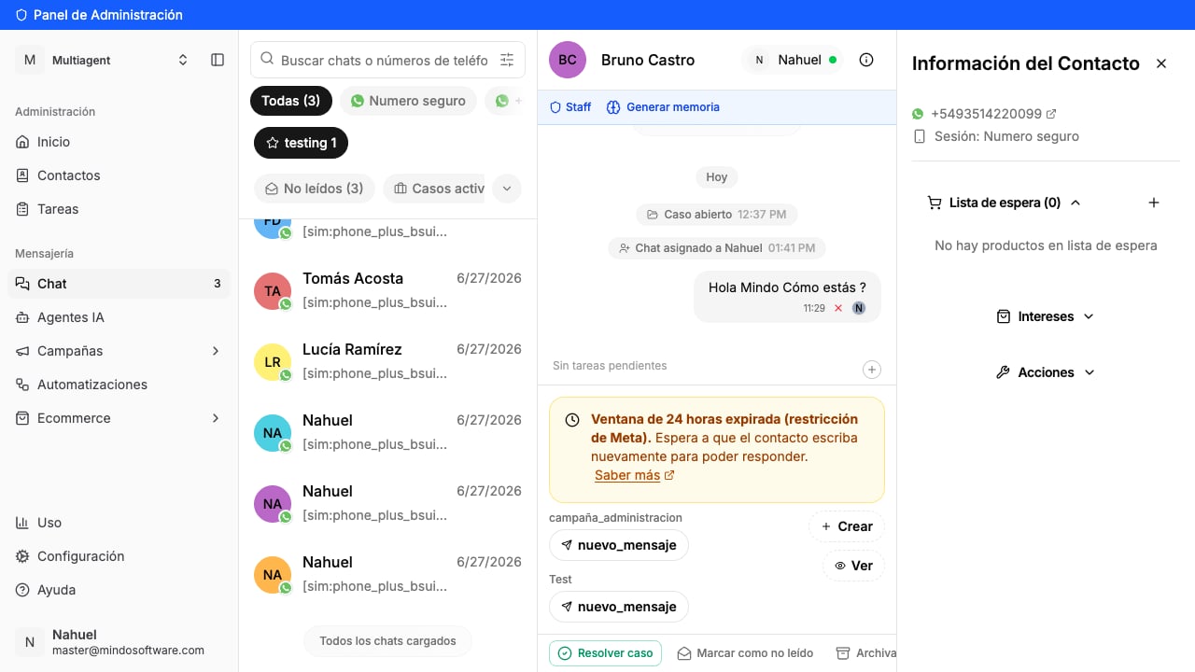Open Contactos section
The height and width of the screenshot is (672, 1195).
pyautogui.click(x=119, y=175)
